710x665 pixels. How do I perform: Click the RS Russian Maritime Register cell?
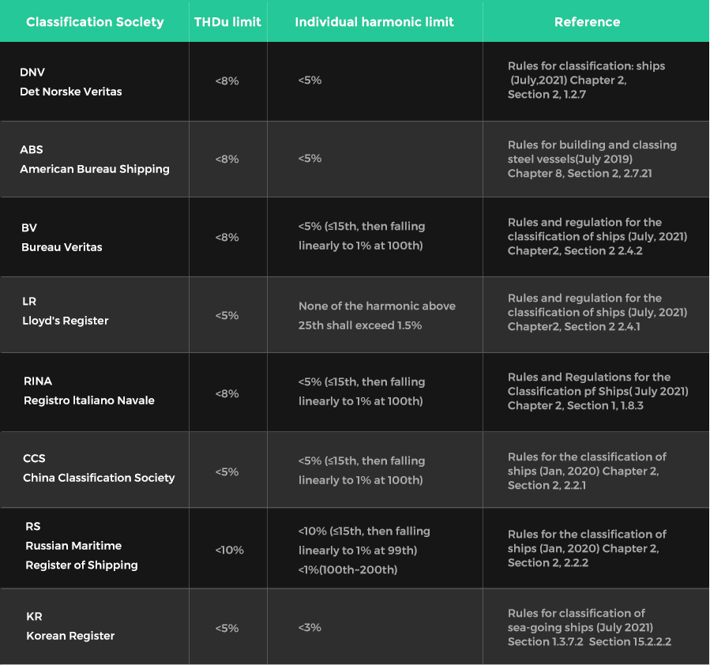click(x=95, y=548)
